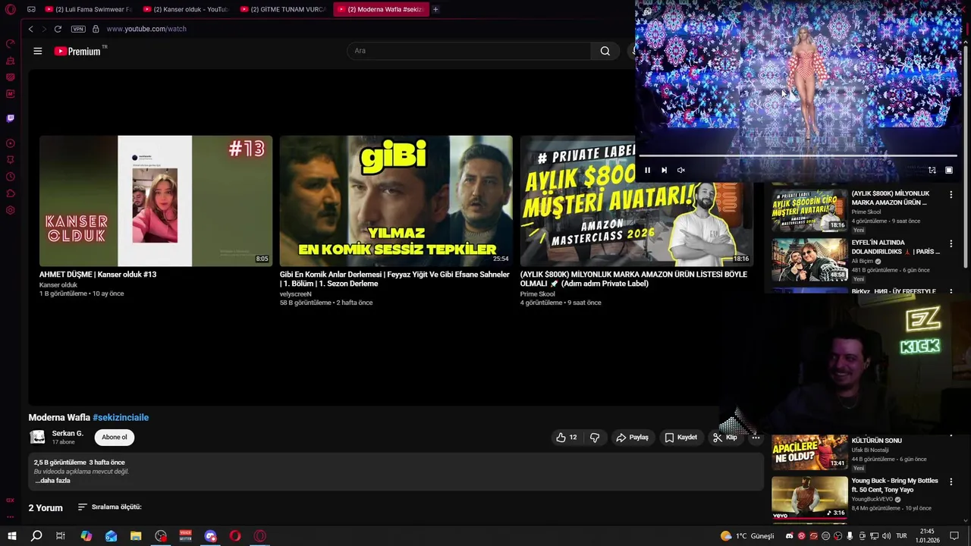Skip to next video in pop-out player
The width and height of the screenshot is (971, 546).
[x=664, y=170]
